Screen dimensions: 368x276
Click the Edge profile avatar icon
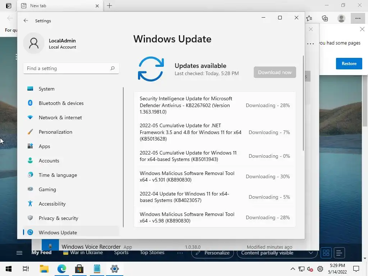click(341, 18)
